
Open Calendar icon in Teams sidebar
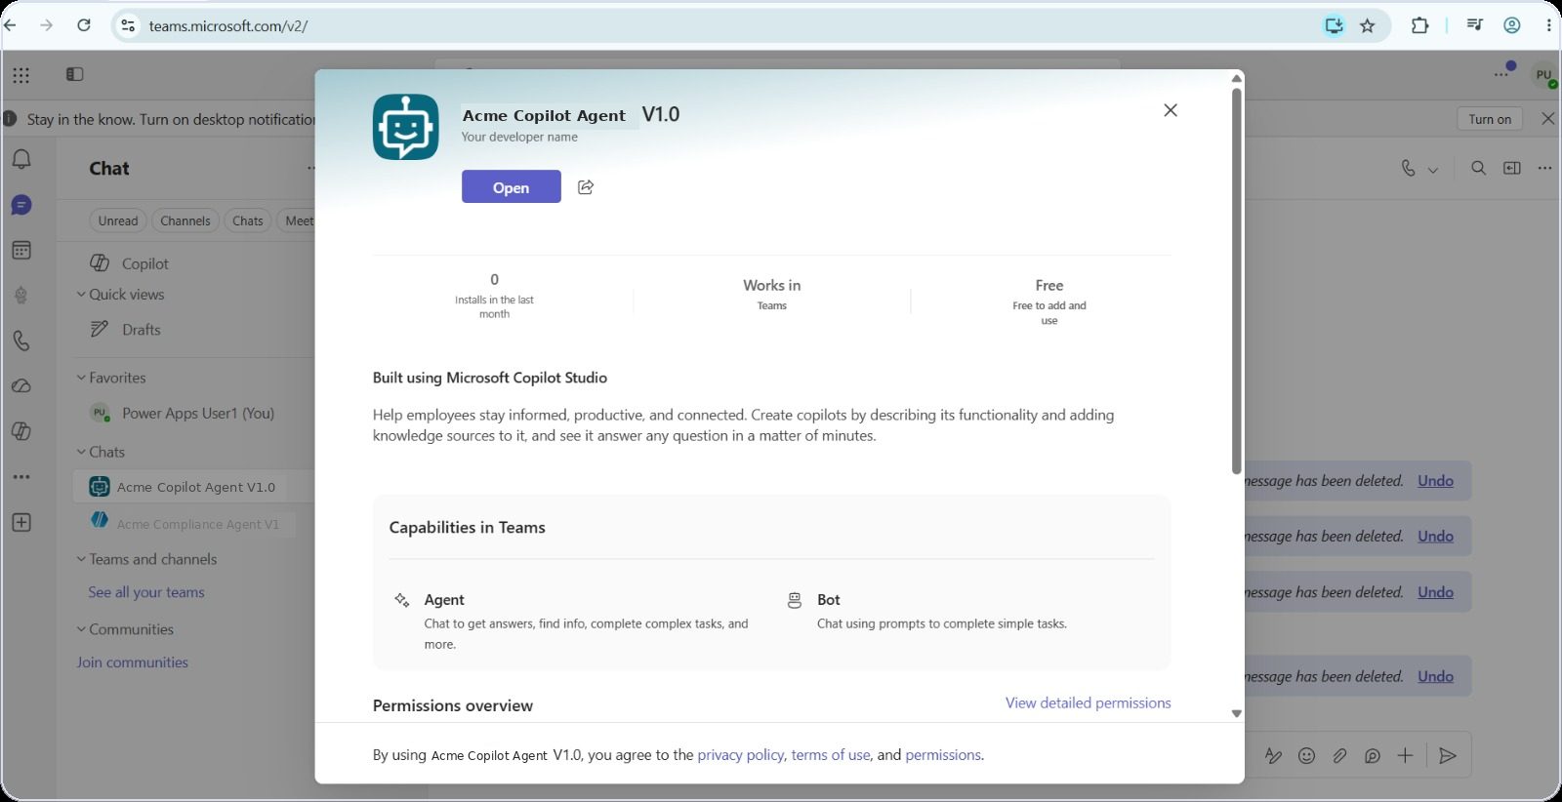21,250
